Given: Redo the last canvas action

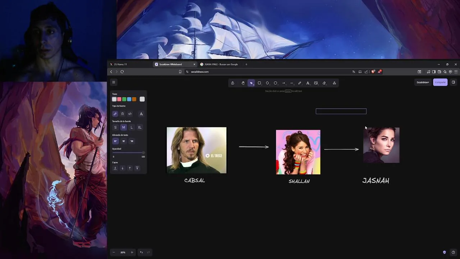Looking at the screenshot, I should click(x=148, y=253).
